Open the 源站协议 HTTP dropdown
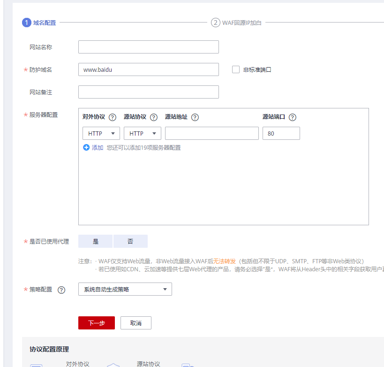The height and width of the screenshot is (367, 384). pyautogui.click(x=142, y=133)
